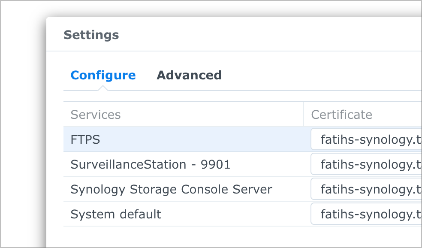
Task: Click the System default service name text
Action: coord(116,214)
